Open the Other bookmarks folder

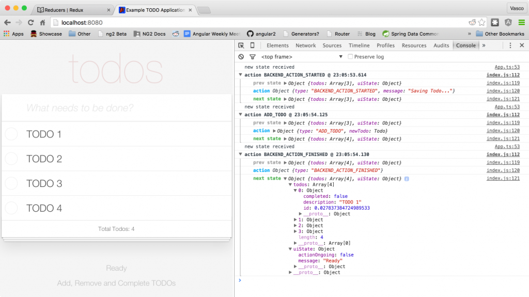[80, 34]
